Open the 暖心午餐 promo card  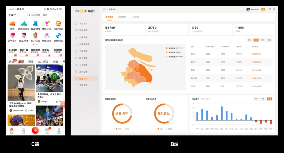(x=24, y=52)
